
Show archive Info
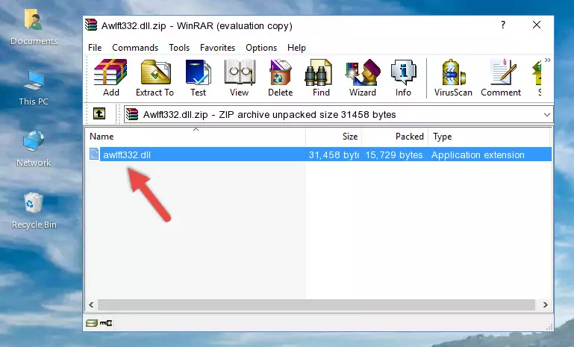[403, 78]
